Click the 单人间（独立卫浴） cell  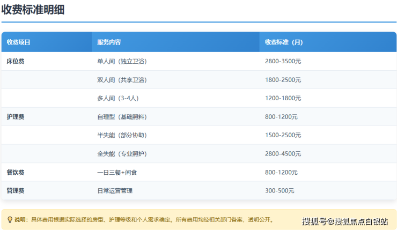coord(122,61)
